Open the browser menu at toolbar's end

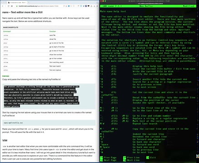pos(97,6)
